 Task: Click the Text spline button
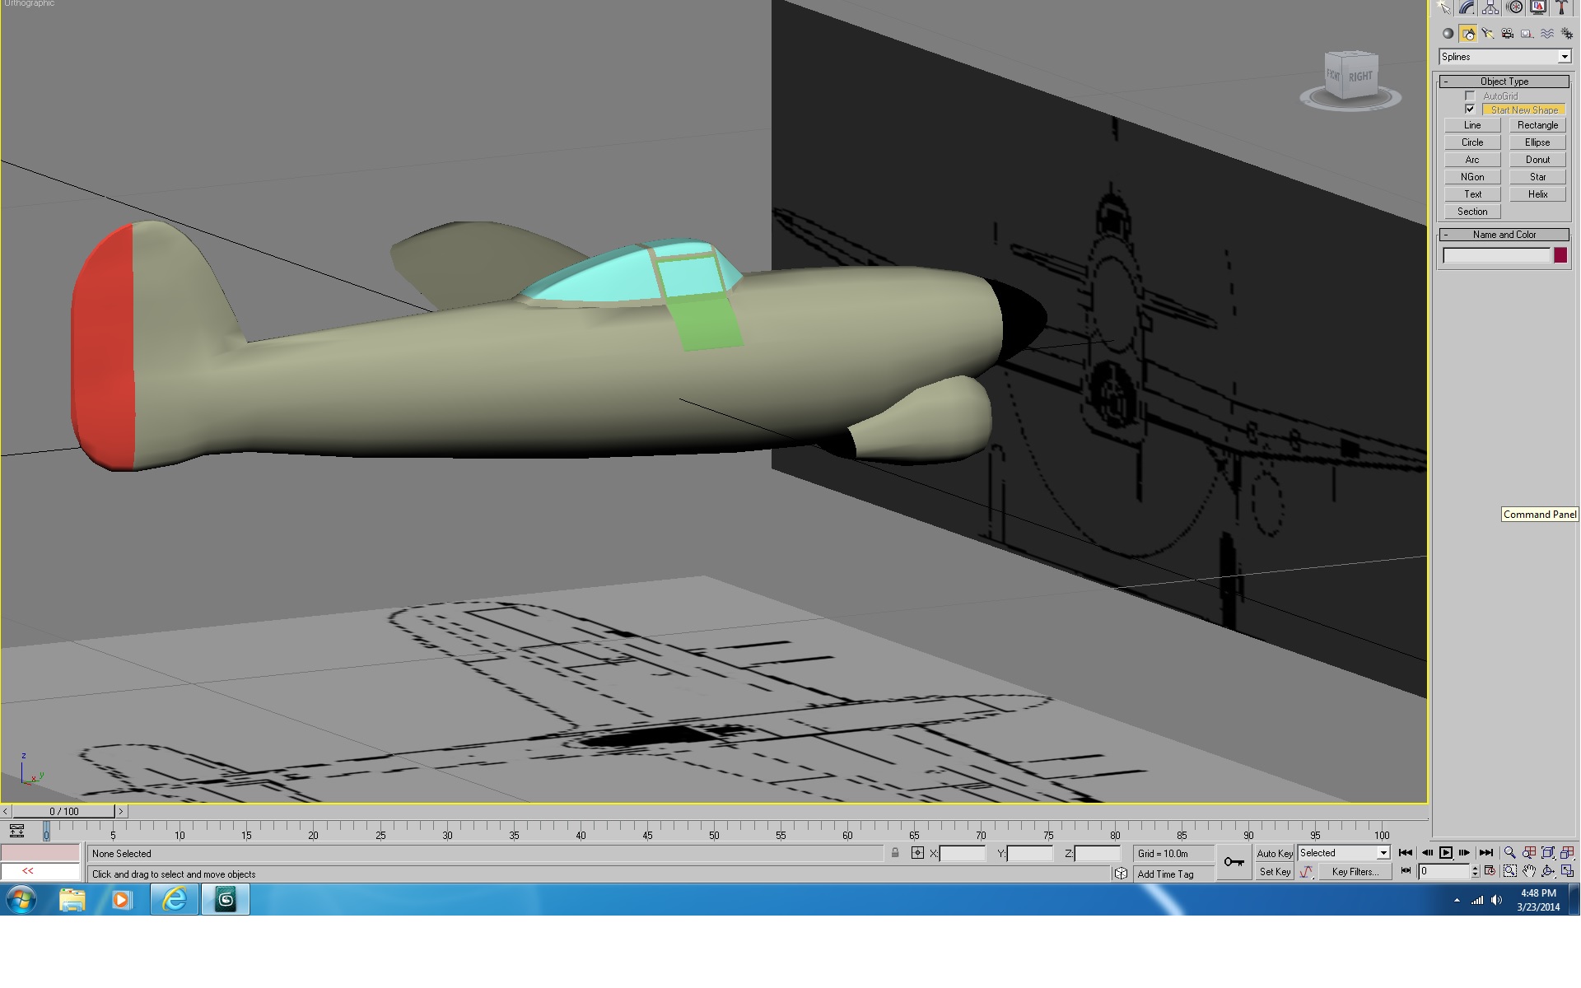tap(1472, 194)
